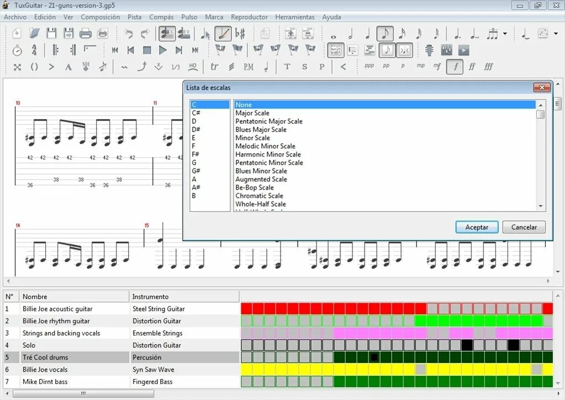The height and width of the screenshot is (400, 565).
Task: Select fortissimo ff dynamic
Action: [472, 67]
